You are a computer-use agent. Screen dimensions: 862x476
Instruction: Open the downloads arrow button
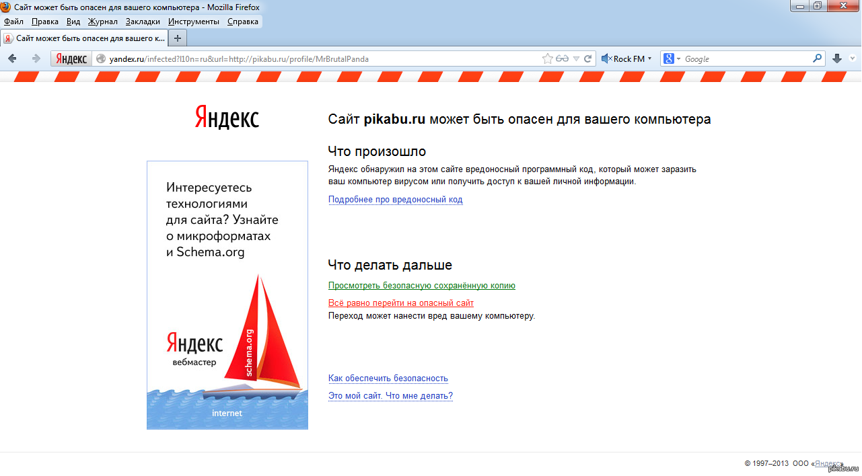(837, 58)
